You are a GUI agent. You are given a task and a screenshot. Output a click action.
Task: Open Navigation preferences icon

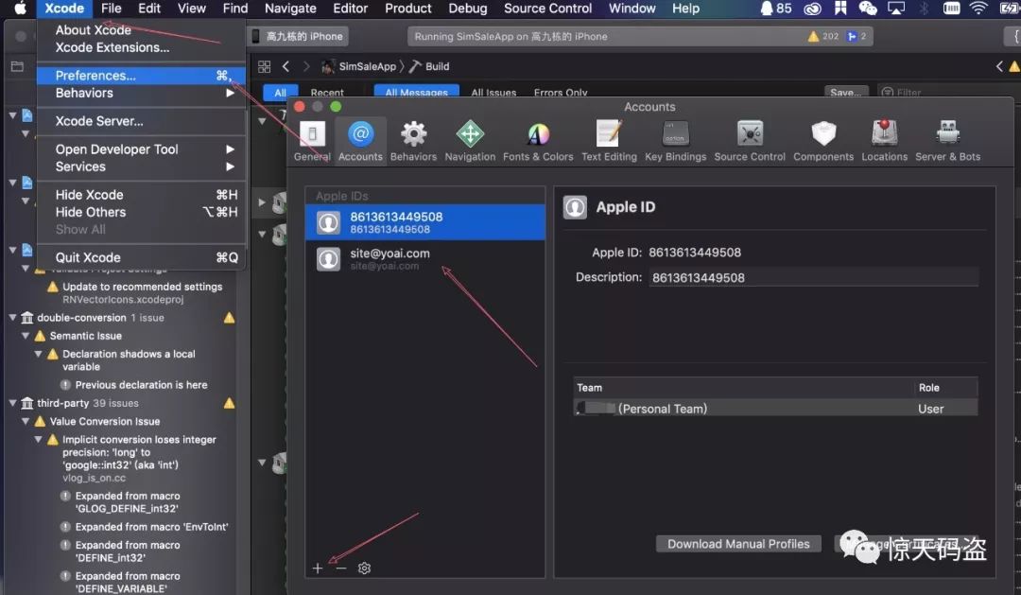[x=470, y=134]
